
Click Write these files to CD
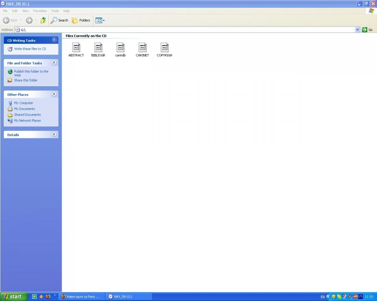(30, 49)
